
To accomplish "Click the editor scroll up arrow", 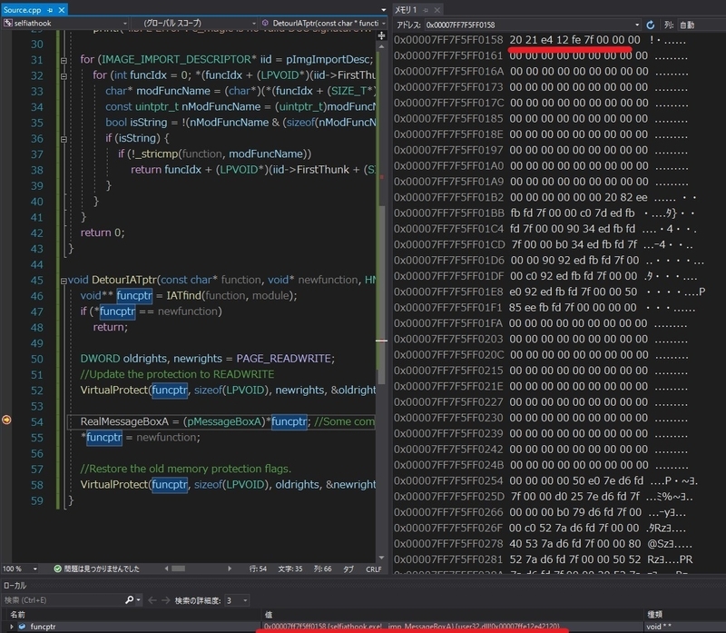I will pyautogui.click(x=381, y=46).
